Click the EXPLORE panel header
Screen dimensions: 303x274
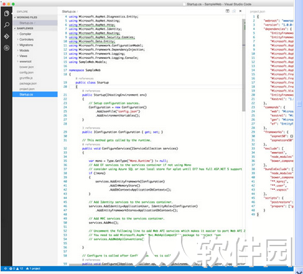22,12
